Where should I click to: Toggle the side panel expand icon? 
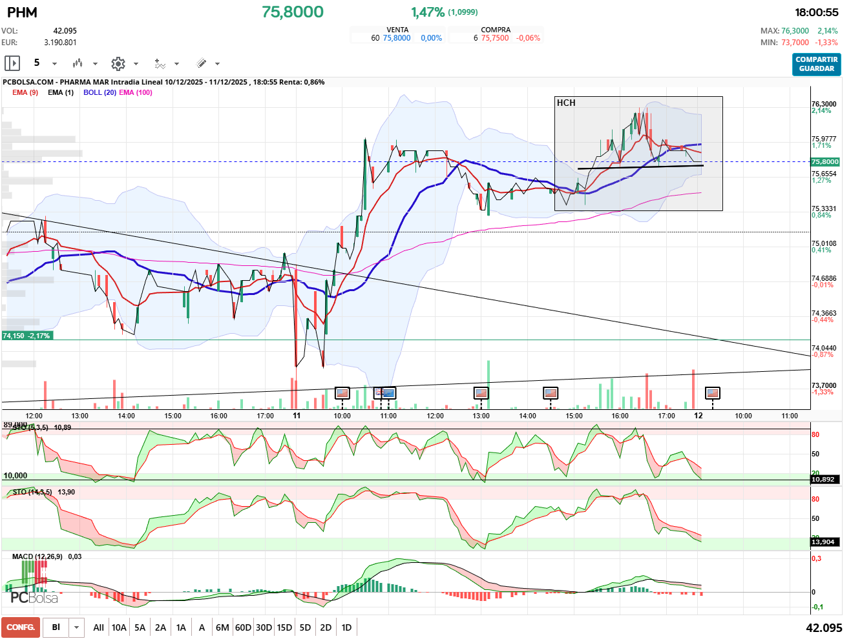pyautogui.click(x=12, y=63)
